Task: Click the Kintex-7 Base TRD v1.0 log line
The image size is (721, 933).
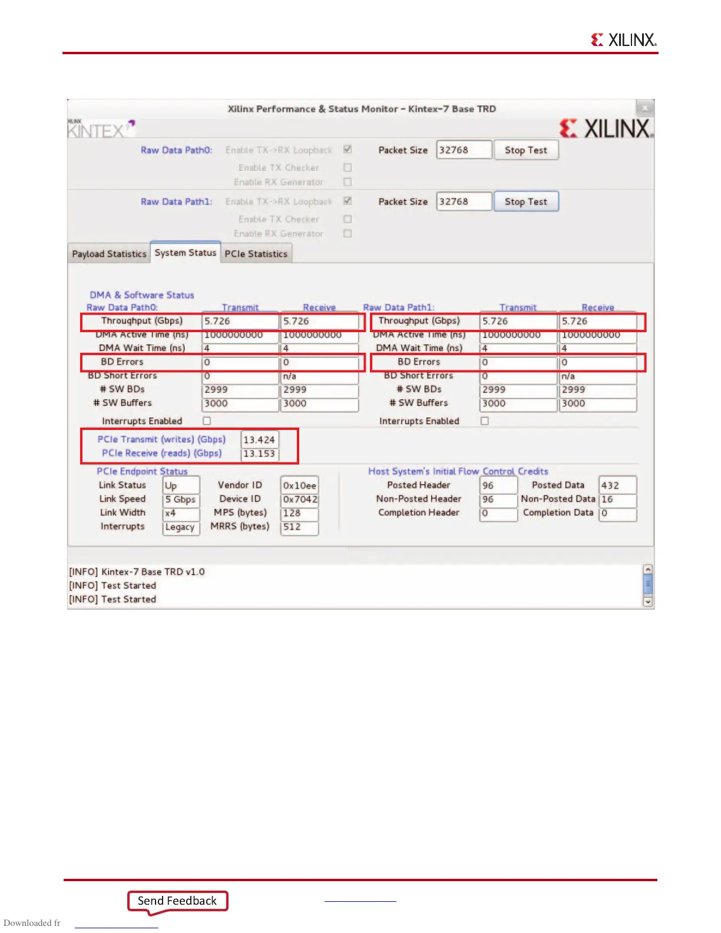Action: 137,572
